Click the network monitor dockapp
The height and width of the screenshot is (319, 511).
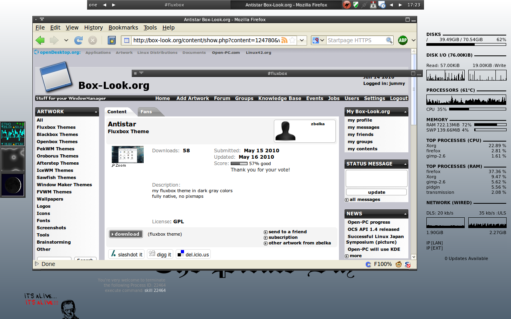(13, 134)
